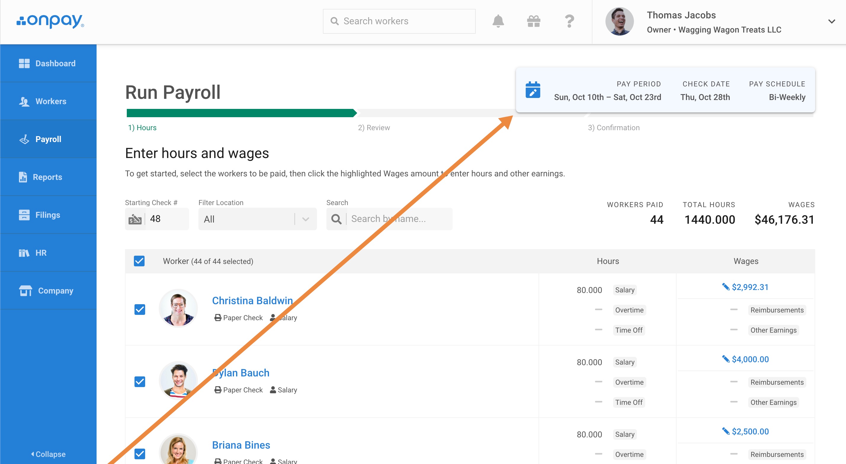
Task: Click the help question mark icon
Action: pyautogui.click(x=569, y=21)
